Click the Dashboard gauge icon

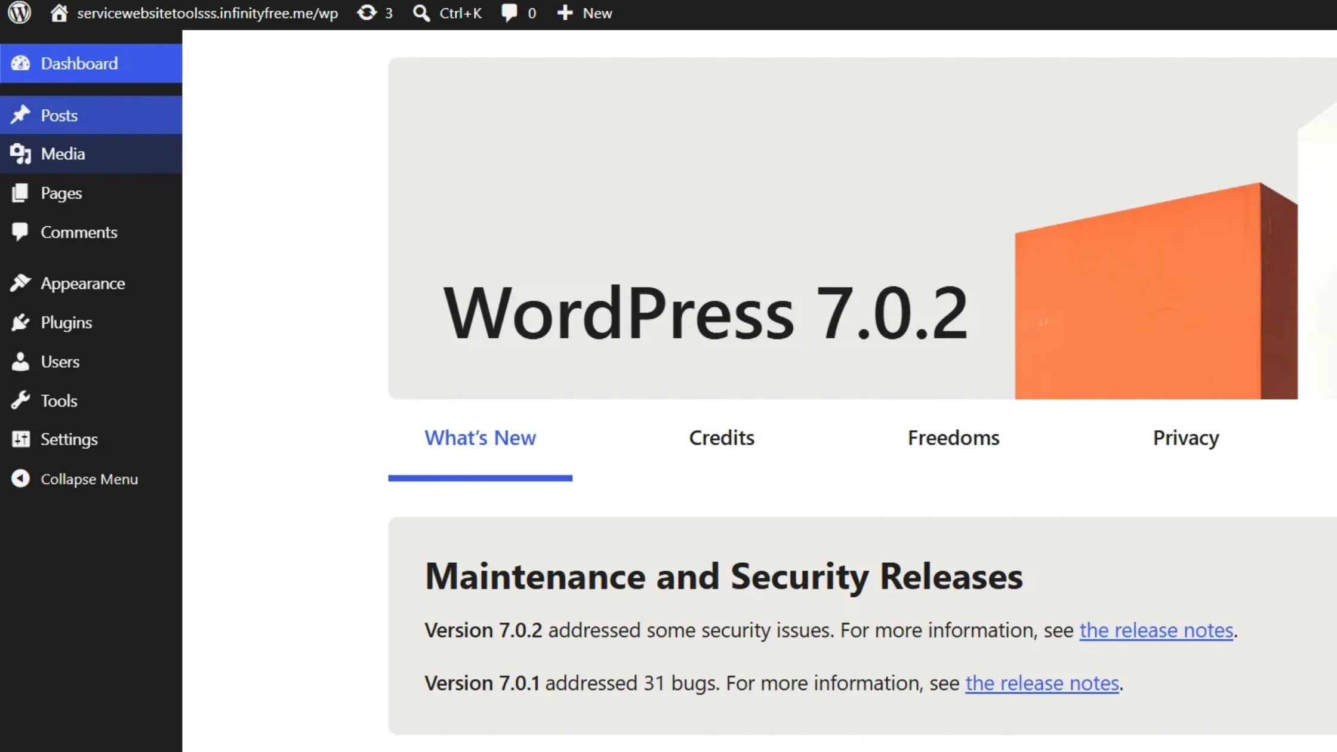(x=20, y=63)
